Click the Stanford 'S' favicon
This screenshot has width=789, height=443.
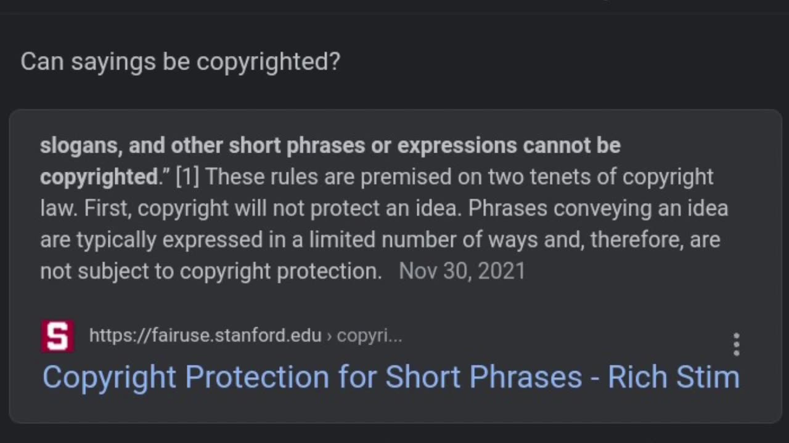(x=57, y=336)
